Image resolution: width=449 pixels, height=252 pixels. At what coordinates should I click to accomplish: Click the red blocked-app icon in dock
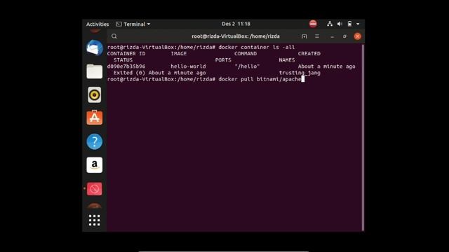(x=95, y=189)
